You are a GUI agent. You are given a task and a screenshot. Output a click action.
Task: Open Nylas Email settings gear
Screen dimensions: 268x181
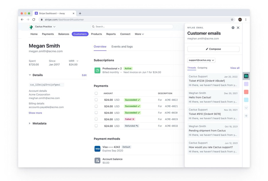pyautogui.click(x=233, y=28)
